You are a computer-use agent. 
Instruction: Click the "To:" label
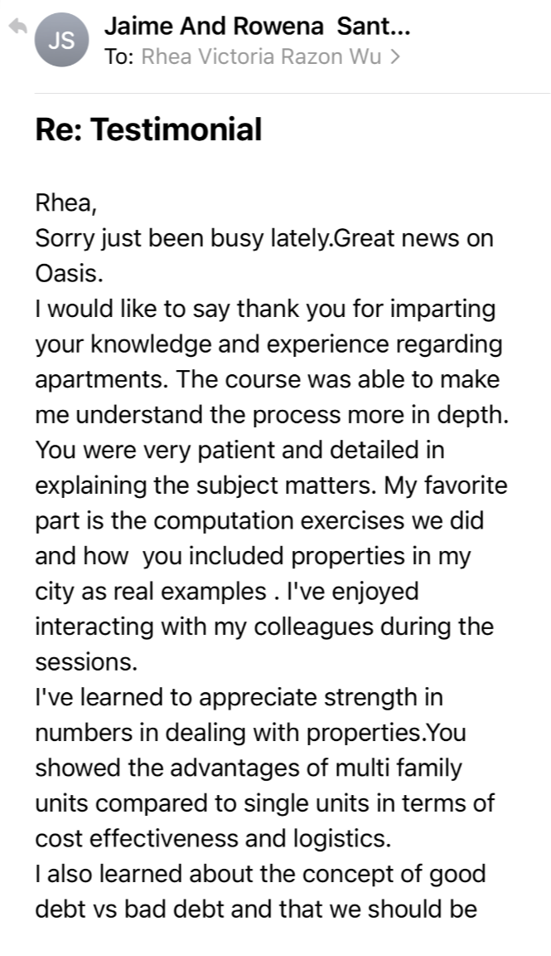point(118,56)
